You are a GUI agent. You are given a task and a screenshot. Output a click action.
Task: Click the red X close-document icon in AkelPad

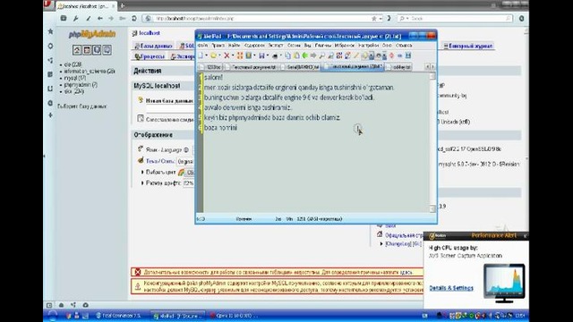pyautogui.click(x=227, y=55)
